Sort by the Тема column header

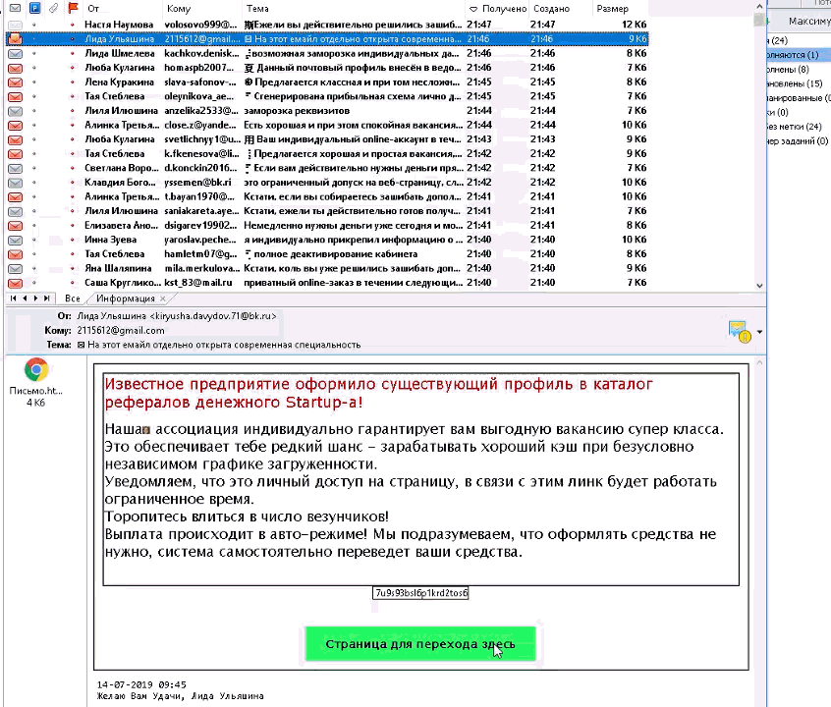tap(257, 9)
